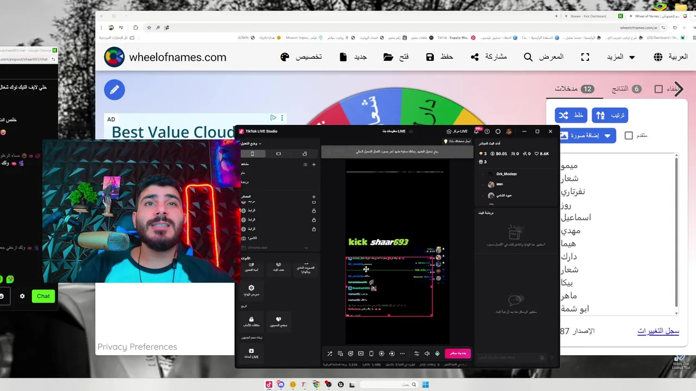Add a new scene with plus icon
The height and width of the screenshot is (391, 696).
[314, 165]
